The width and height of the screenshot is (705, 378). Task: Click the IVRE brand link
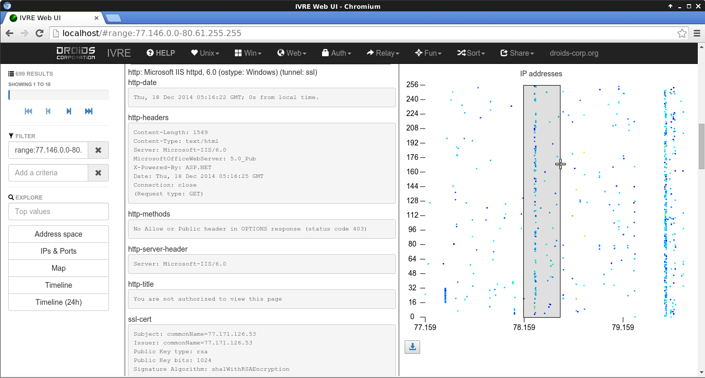(119, 53)
